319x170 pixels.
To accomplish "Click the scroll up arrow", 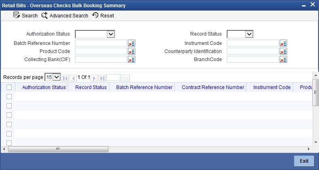I will (x=315, y=75).
